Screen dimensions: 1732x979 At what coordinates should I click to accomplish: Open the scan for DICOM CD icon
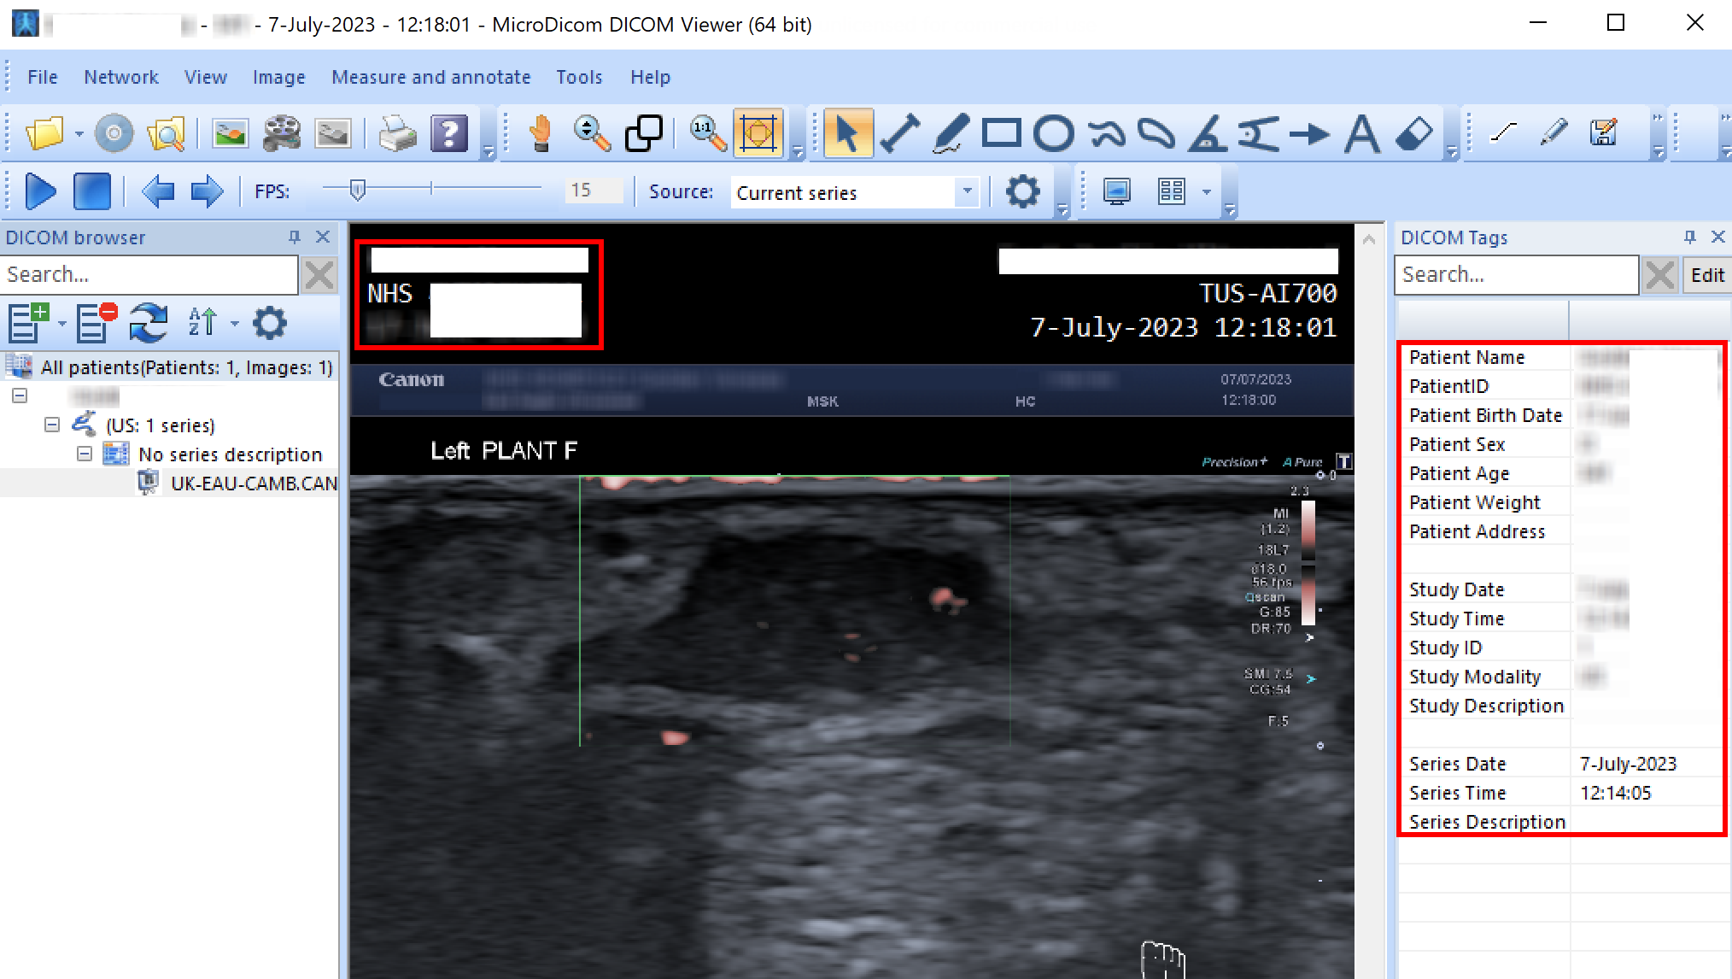[x=114, y=133]
